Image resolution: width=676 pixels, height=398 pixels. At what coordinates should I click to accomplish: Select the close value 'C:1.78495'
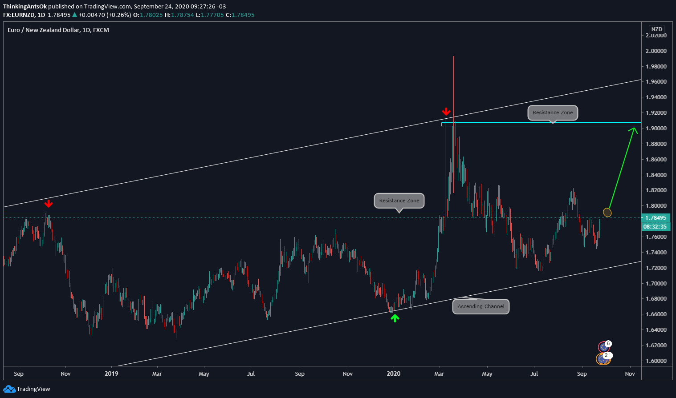(x=240, y=15)
